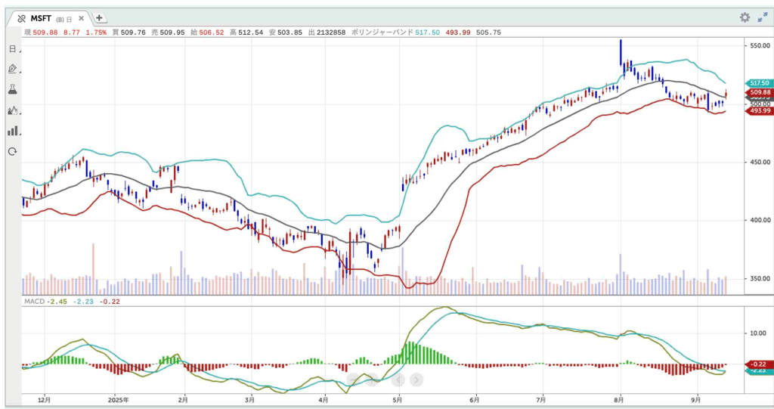The height and width of the screenshot is (409, 774).
Task: Click the red 509.88 current price tag
Action: pos(758,92)
